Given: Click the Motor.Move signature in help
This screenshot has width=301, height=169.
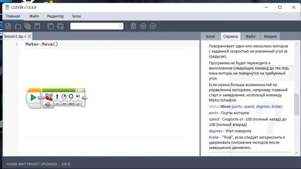Looking at the screenshot, I should click(246, 107).
